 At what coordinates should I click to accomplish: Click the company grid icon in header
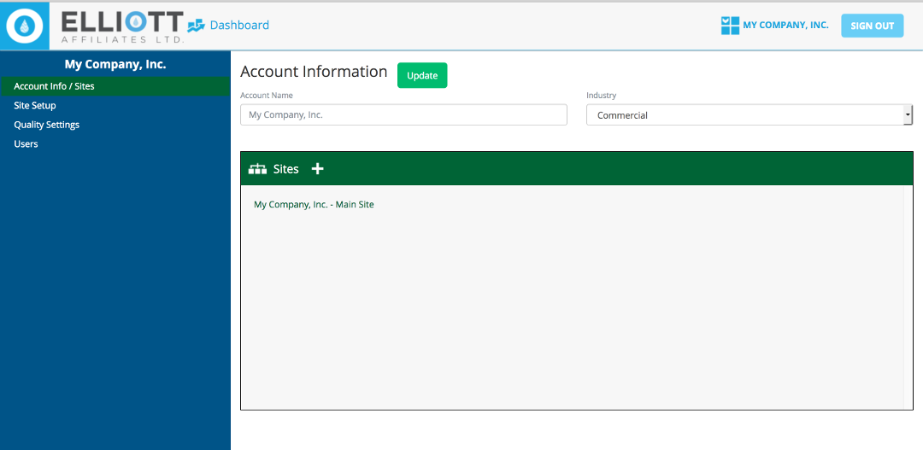[730, 26]
